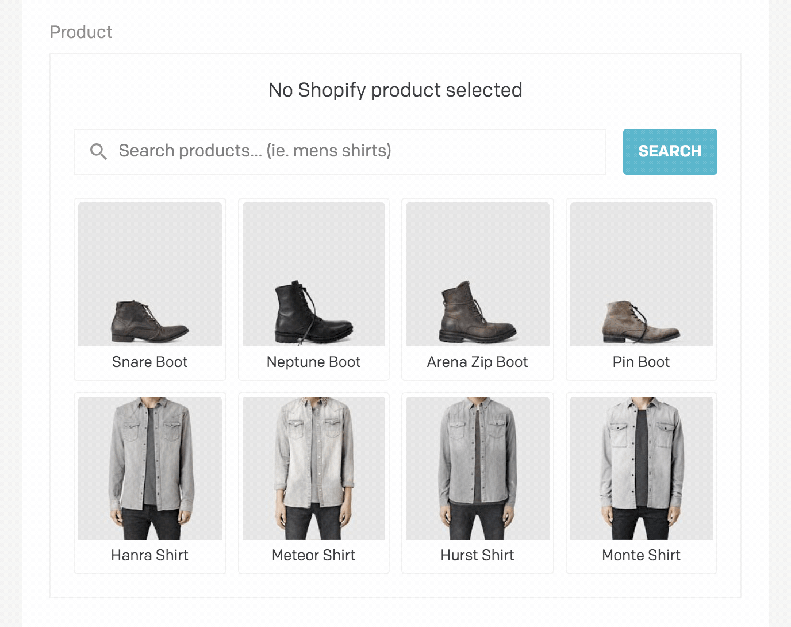791x627 pixels.
Task: Choose the Arena Zip Boot thumbnail
Action: (478, 274)
